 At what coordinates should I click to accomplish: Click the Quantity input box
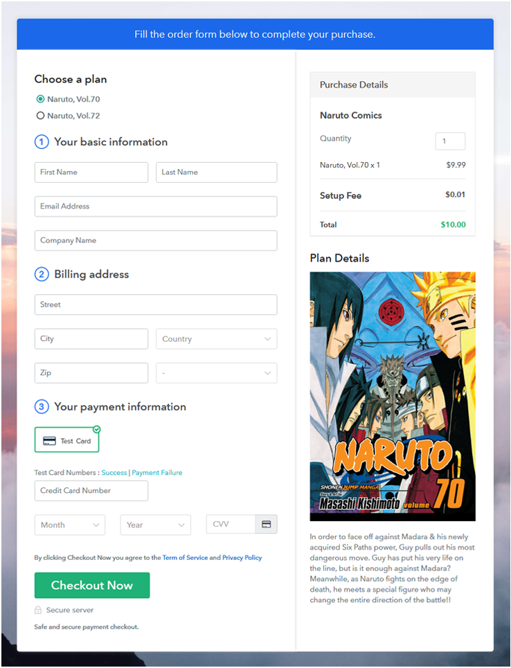[x=450, y=141]
